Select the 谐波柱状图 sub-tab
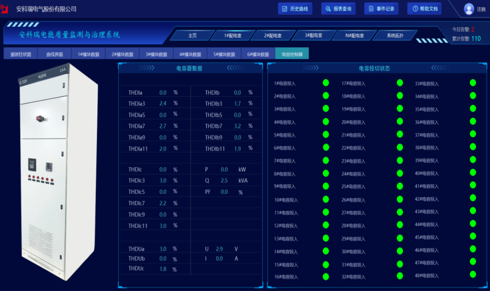 [21, 53]
